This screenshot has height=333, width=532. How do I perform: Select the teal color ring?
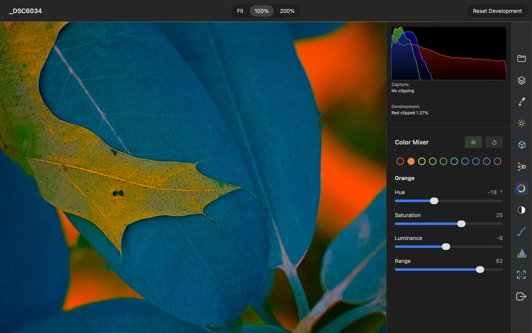click(454, 161)
